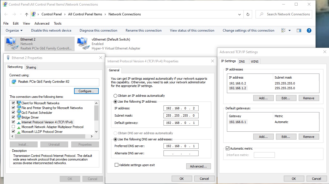Click the Refresh icon beside the address bar

pos(248,14)
